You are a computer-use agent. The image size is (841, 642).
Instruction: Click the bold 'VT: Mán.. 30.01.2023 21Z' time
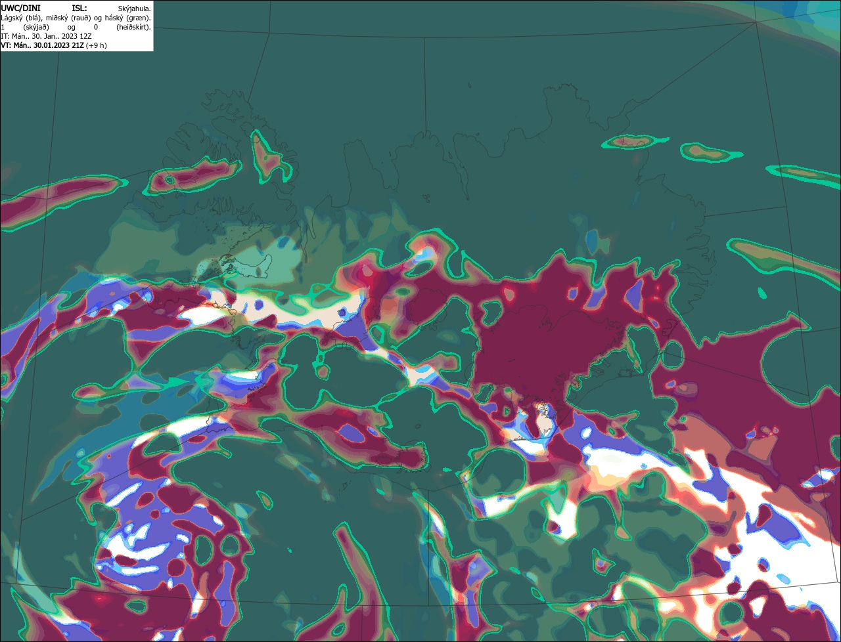coord(42,45)
